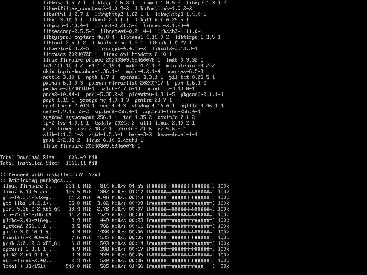Click the systemd-256.4-1 download row name
Image resolution: width=367 pixels, height=275 pixels.
[30, 226]
